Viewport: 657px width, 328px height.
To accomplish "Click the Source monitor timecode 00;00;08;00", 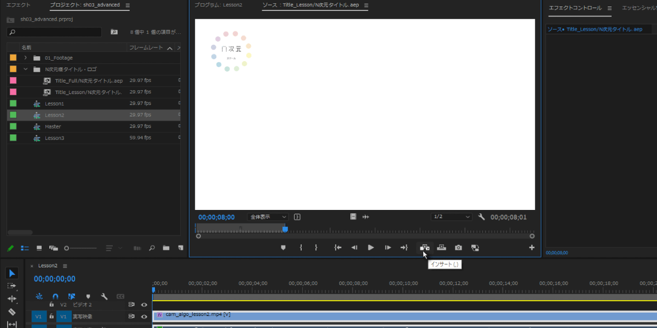I will coord(216,217).
